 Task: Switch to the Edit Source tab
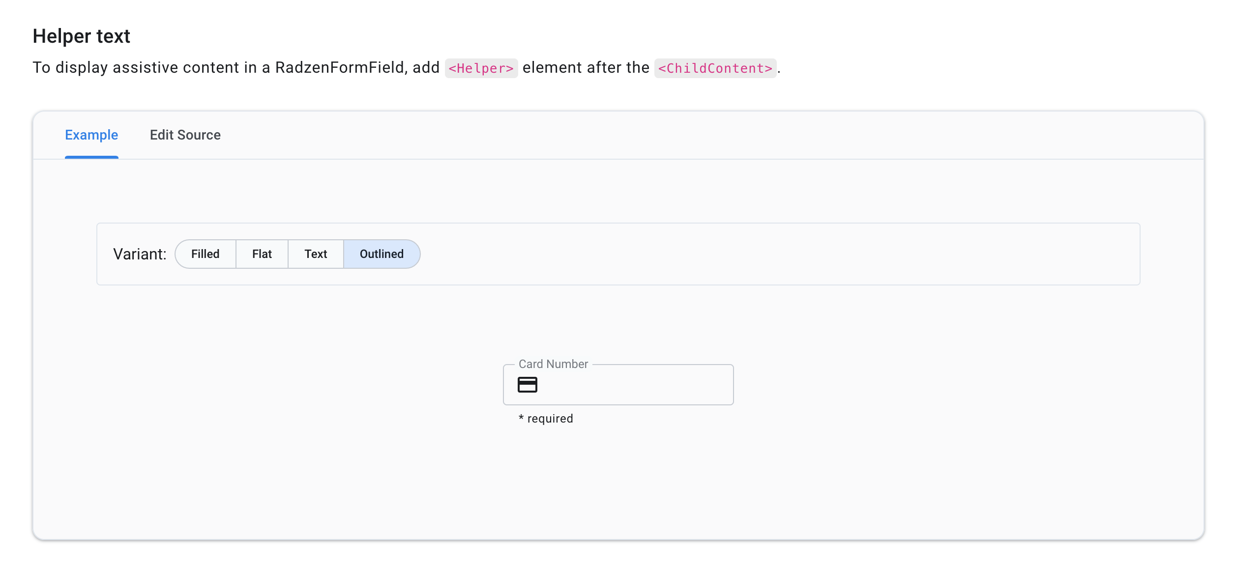(x=185, y=135)
